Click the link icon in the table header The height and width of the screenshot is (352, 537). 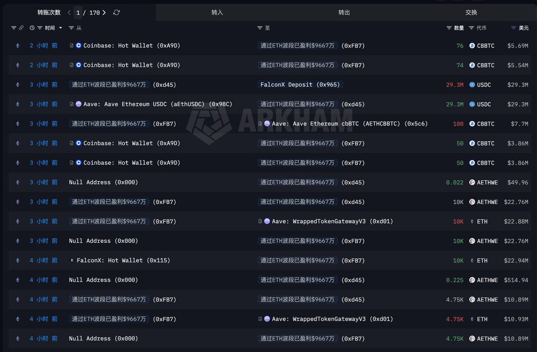coord(21,28)
